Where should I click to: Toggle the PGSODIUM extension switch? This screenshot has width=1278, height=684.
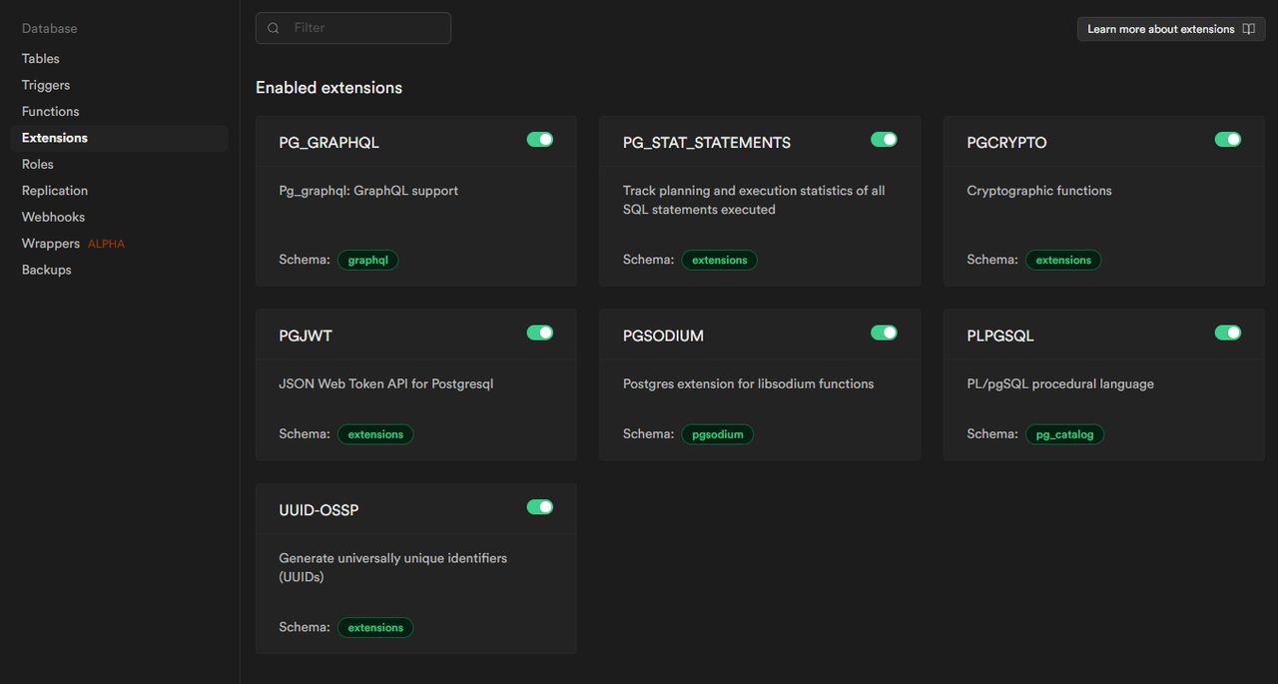(884, 333)
